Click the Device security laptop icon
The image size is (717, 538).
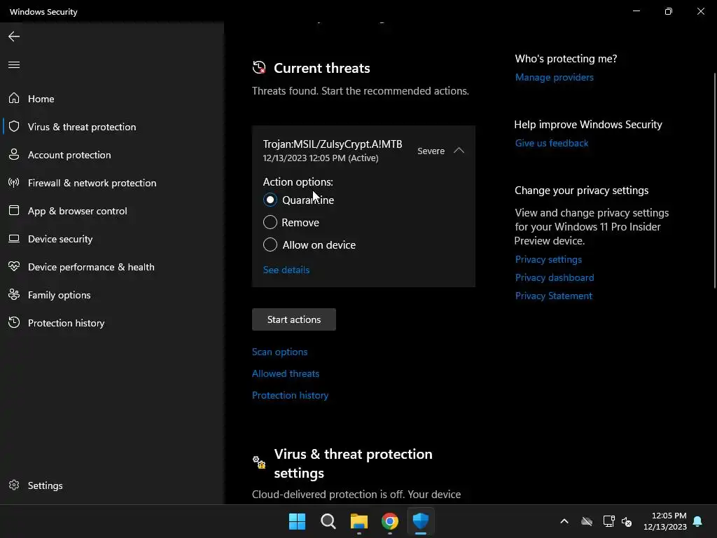coord(14,238)
